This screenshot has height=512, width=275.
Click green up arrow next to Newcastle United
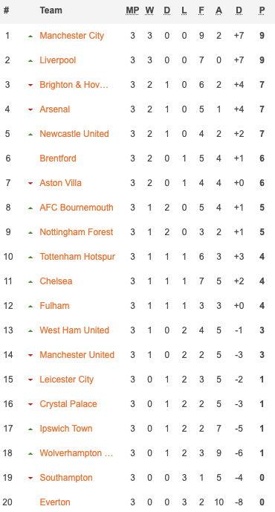click(x=30, y=134)
